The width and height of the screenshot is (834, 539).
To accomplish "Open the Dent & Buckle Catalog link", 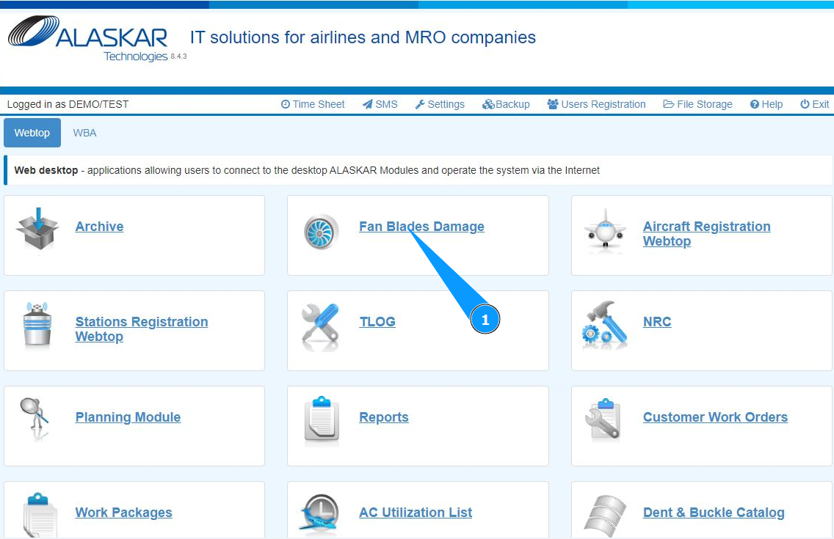I will point(714,513).
